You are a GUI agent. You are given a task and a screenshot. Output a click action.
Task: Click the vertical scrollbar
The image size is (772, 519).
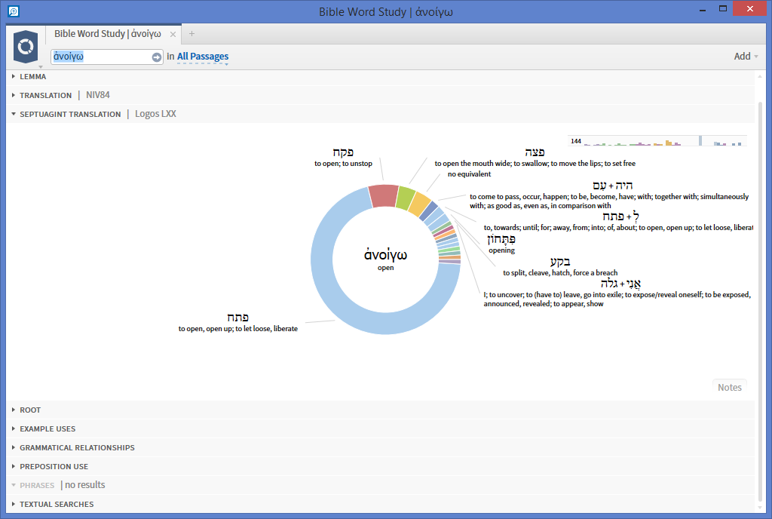pyautogui.click(x=760, y=300)
